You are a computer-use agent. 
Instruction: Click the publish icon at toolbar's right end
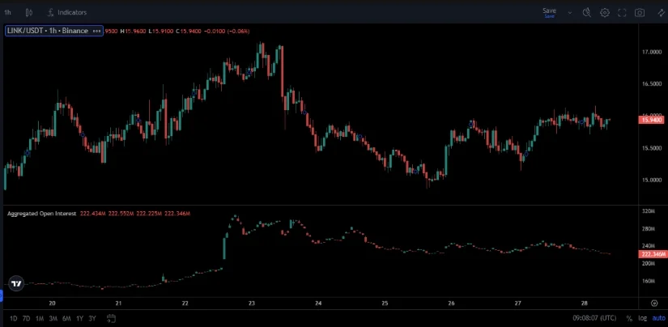click(x=662, y=13)
